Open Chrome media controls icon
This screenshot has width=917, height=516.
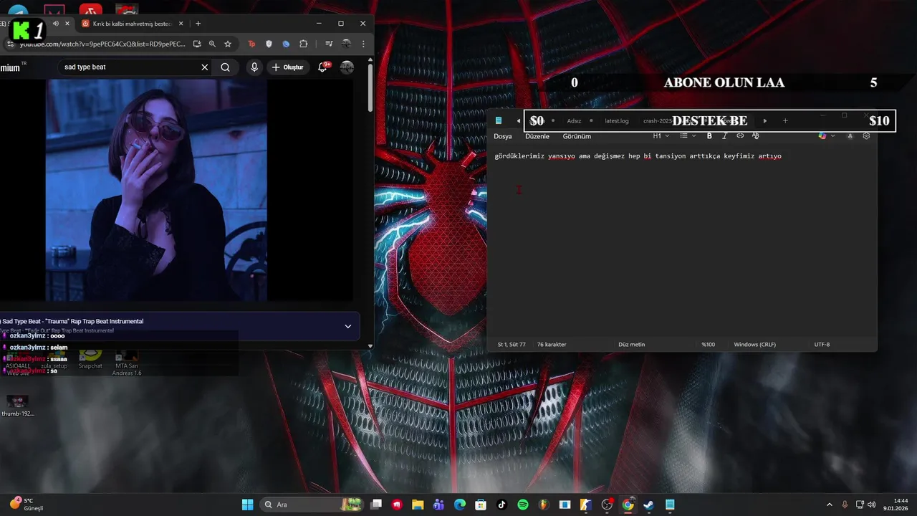tap(329, 44)
